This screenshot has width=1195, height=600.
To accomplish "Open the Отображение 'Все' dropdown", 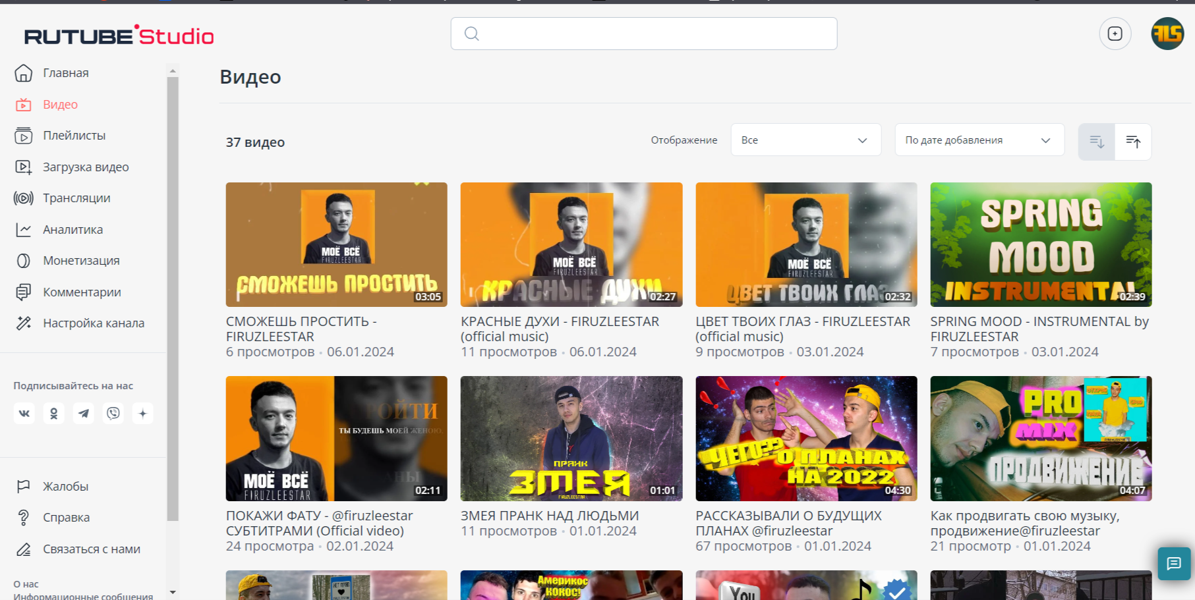I will [x=805, y=140].
